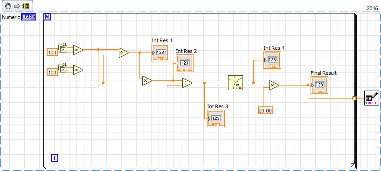Click the Int Res 3 label
381x171 pixels.
217,106
